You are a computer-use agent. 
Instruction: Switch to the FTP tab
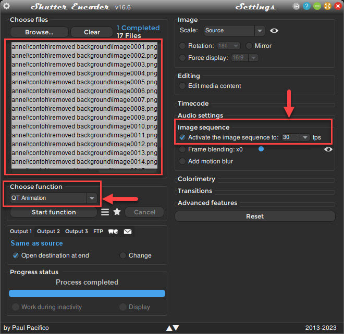(98, 232)
